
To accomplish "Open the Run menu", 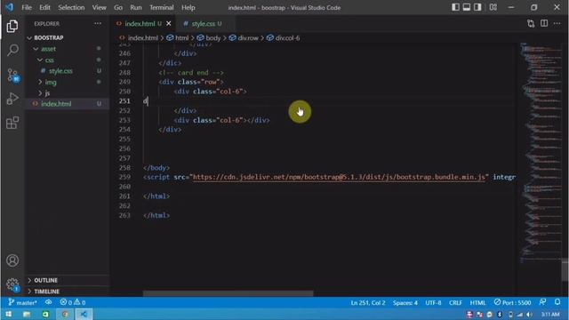I will click(136, 8).
